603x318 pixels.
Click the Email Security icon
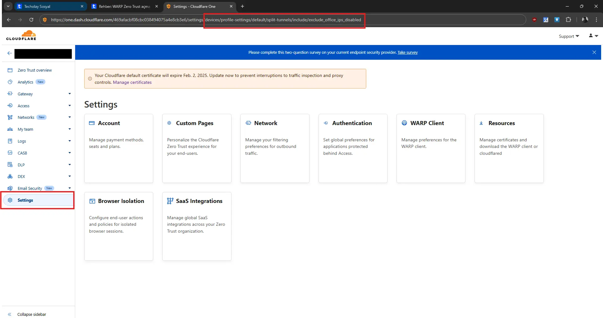click(x=10, y=188)
